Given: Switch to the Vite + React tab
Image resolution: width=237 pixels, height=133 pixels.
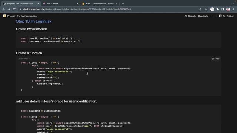Looking at the screenshot, I should point(60,4).
